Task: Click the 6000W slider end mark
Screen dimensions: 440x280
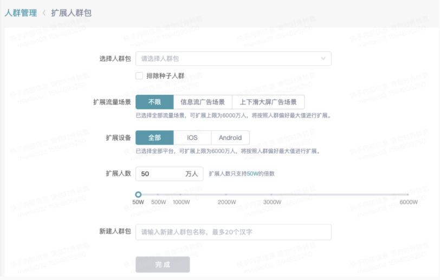Action: 407,194
